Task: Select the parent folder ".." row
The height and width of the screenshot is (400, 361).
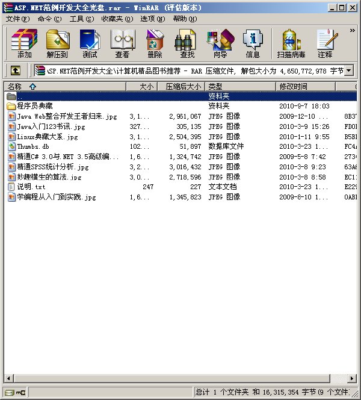Action: pos(180,96)
